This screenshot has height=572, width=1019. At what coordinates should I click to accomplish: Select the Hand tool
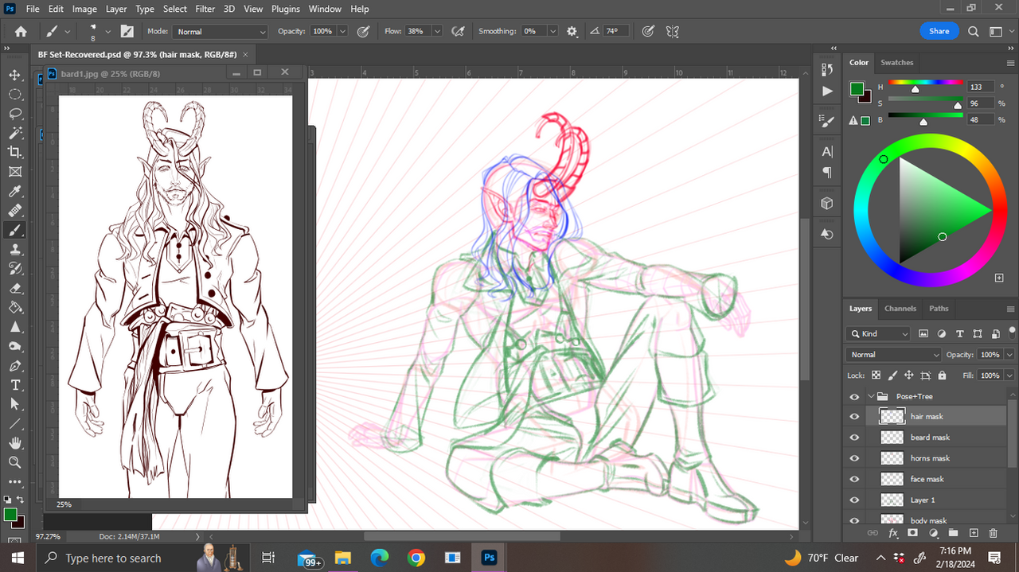(15, 443)
